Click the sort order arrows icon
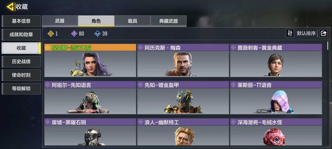The height and width of the screenshot is (149, 332). pyautogui.click(x=290, y=33)
